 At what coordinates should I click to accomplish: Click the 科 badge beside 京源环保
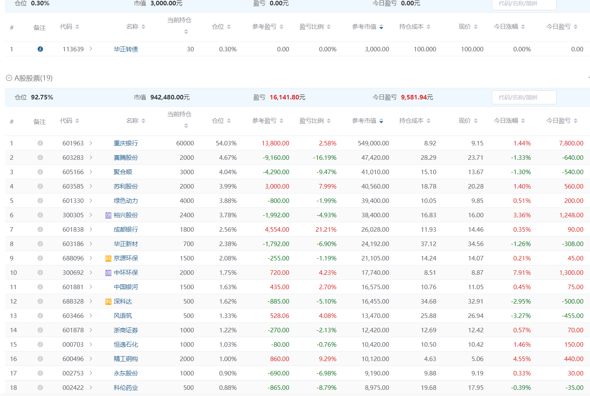(x=108, y=258)
